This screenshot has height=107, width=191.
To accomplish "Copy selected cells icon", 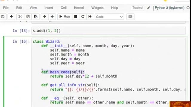I will 28,17.
